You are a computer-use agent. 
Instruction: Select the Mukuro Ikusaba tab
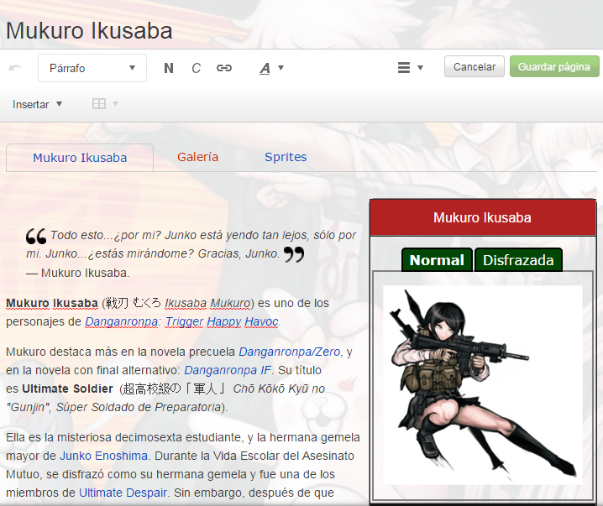80,158
